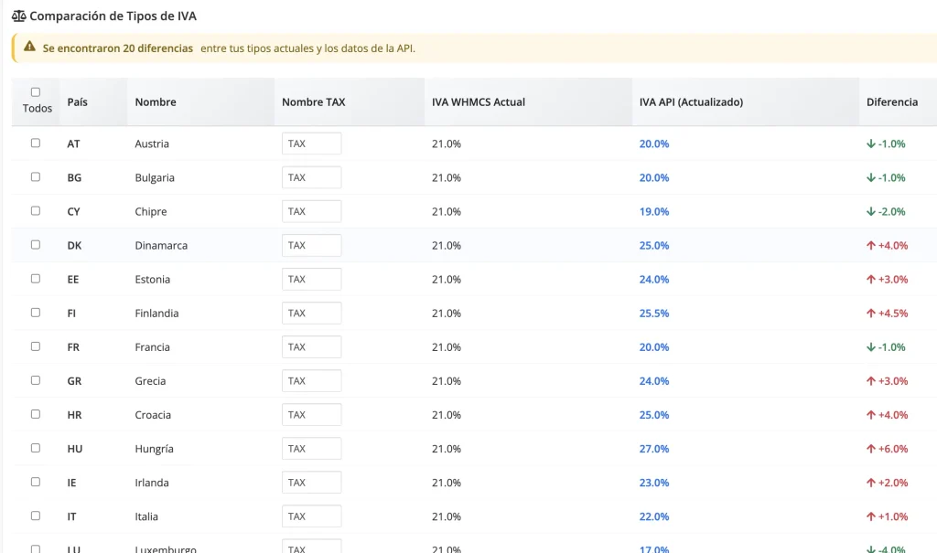Click the IVA API (Actualizado) column header
This screenshot has width=937, height=553.
(691, 102)
